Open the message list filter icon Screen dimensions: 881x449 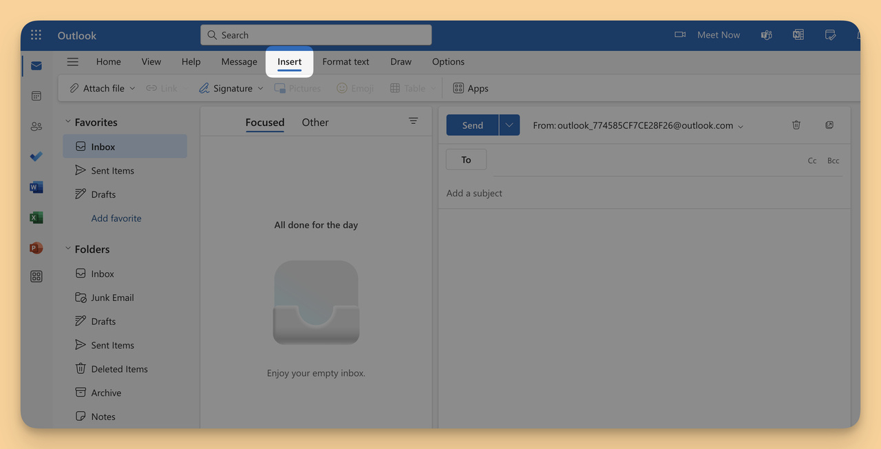point(413,121)
